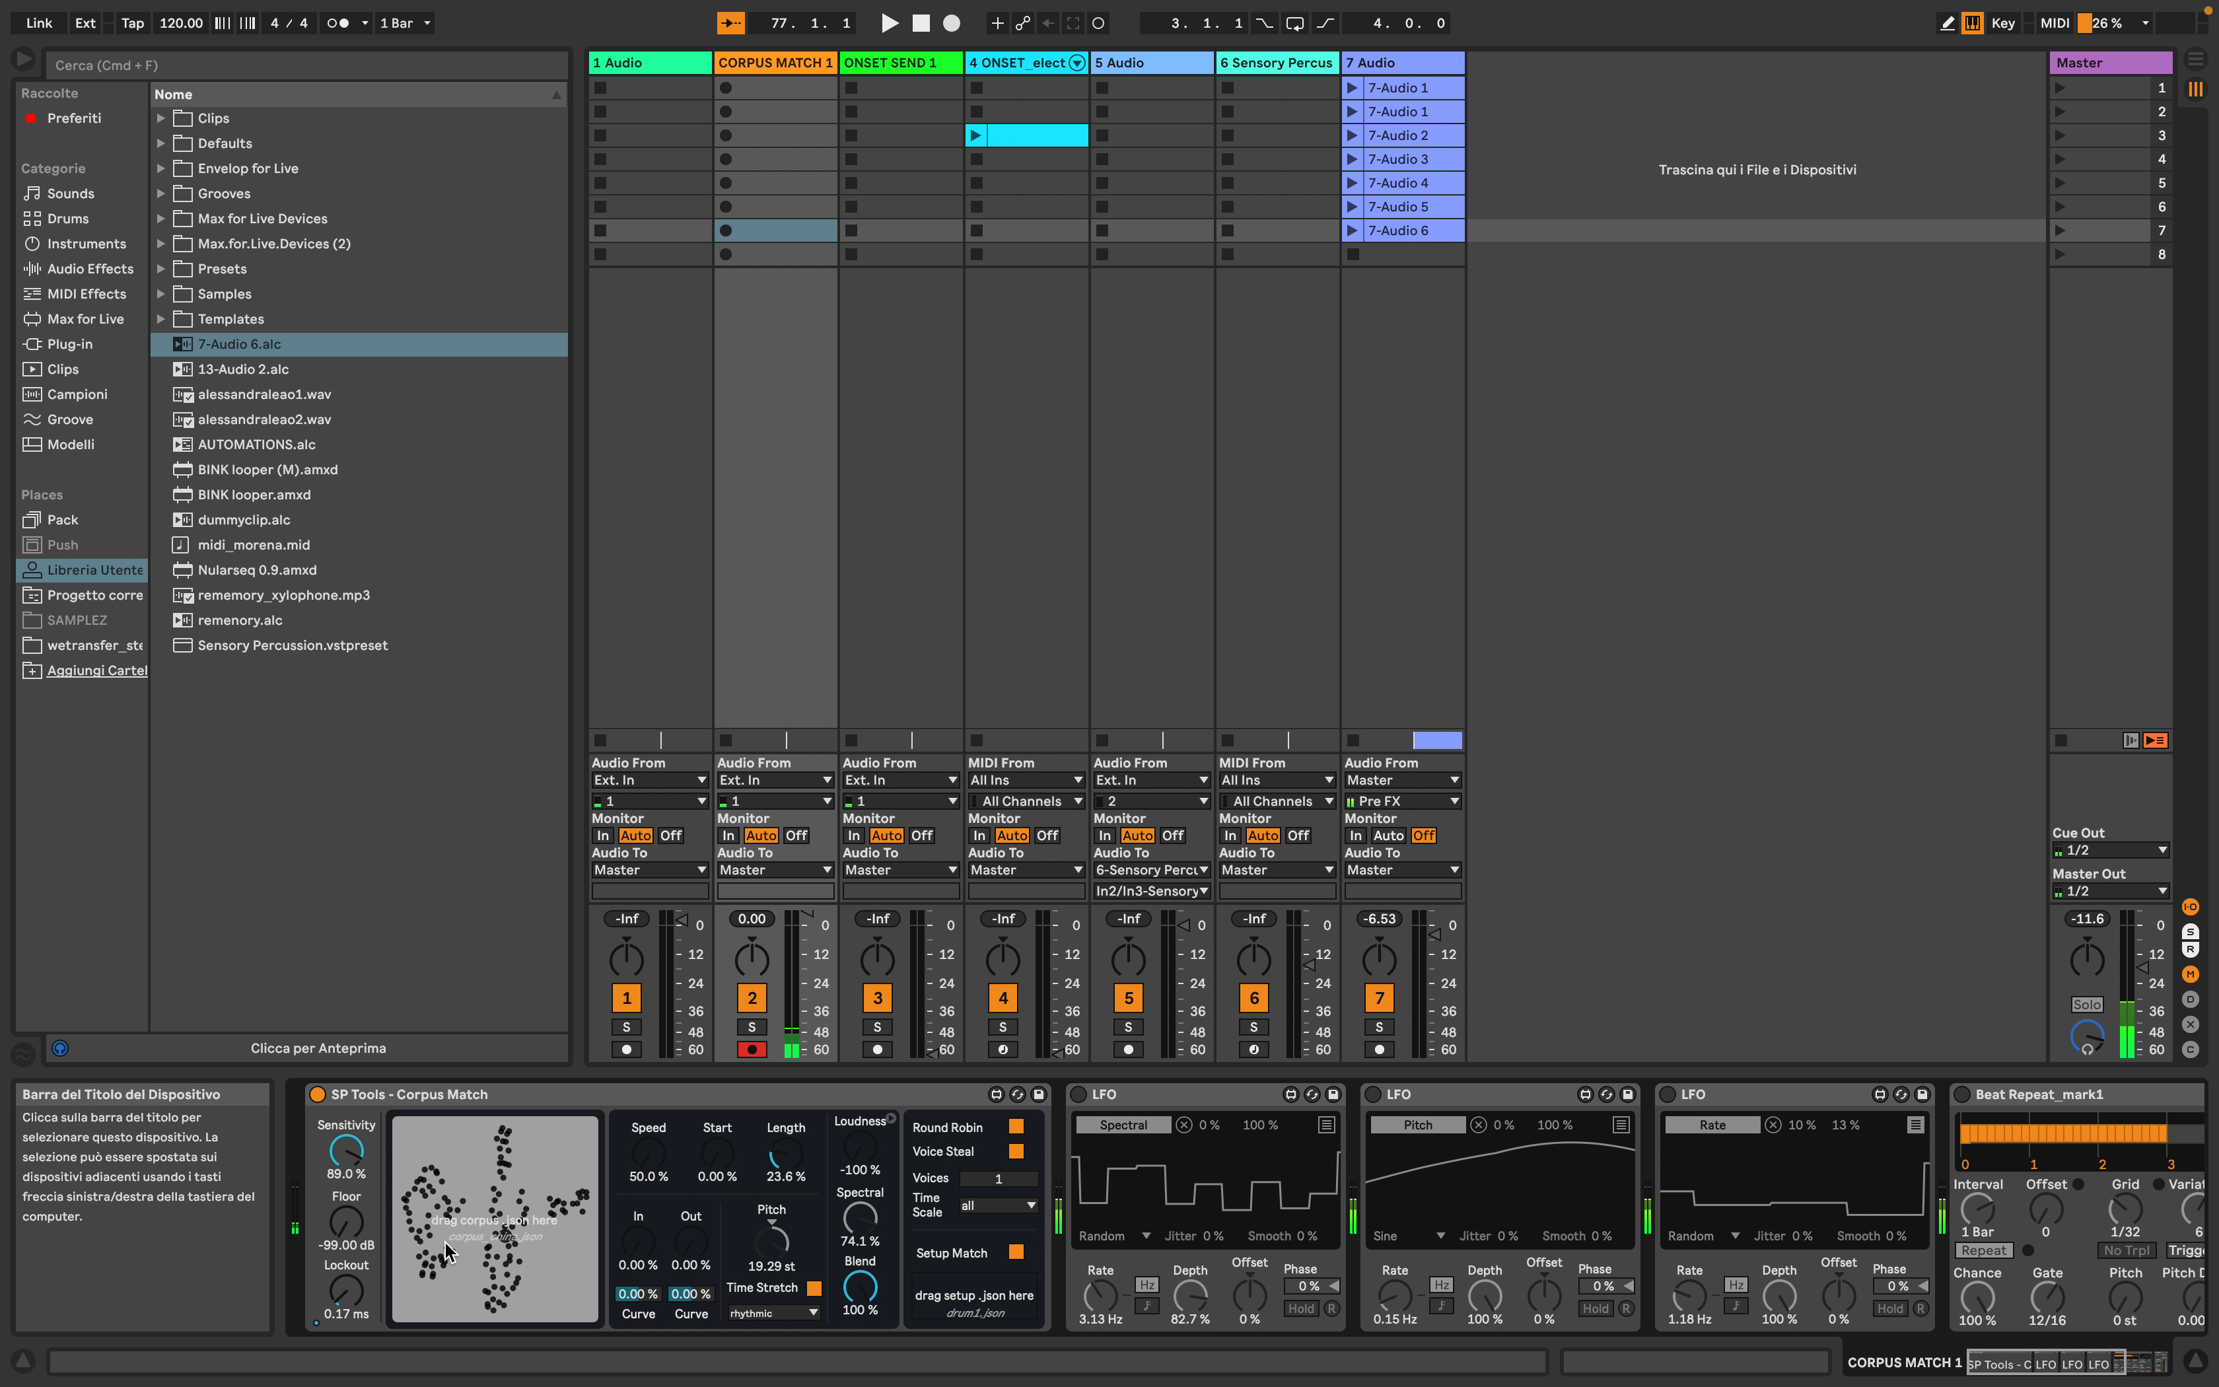Click the Tap tempo button
This screenshot has height=1387, width=2219.
click(x=132, y=23)
